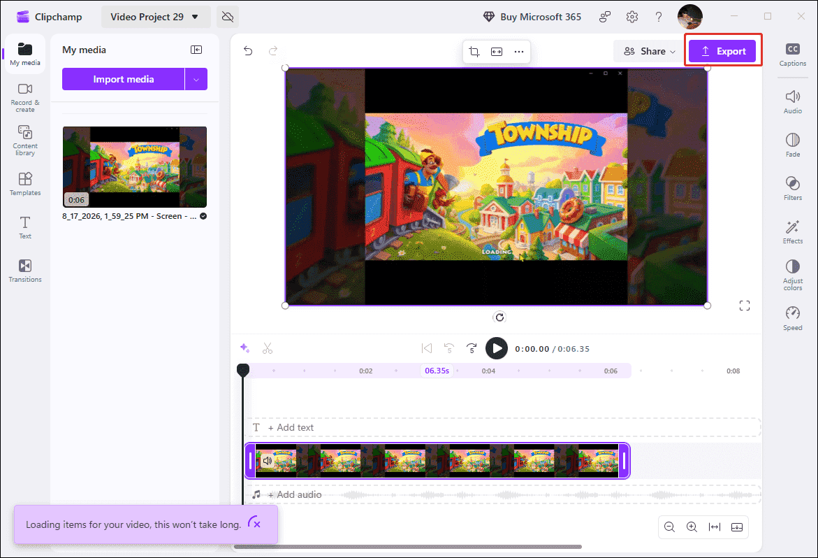Open Record & create panel
The image size is (818, 558).
[25, 98]
